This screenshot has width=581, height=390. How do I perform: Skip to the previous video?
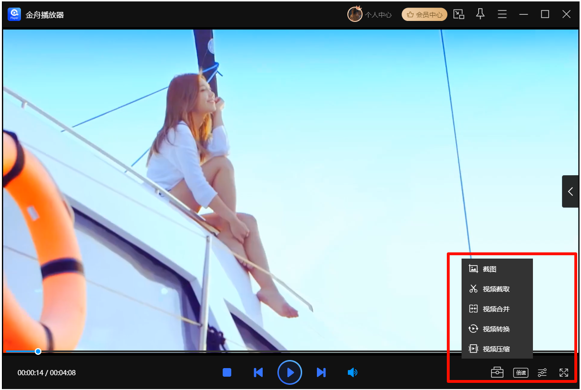258,372
